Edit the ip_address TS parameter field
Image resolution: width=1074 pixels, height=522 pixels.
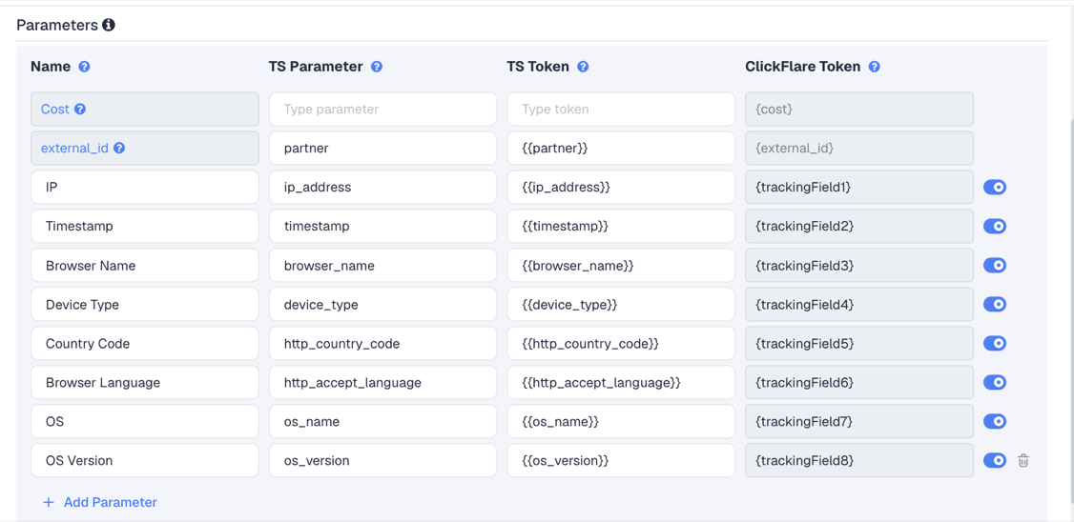[x=382, y=187]
